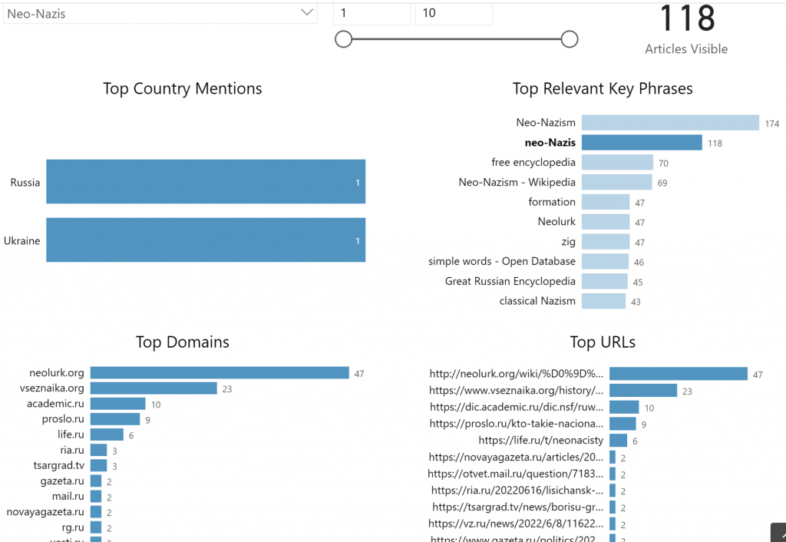Open the Neo-Nazis filter dropdown

coord(160,14)
